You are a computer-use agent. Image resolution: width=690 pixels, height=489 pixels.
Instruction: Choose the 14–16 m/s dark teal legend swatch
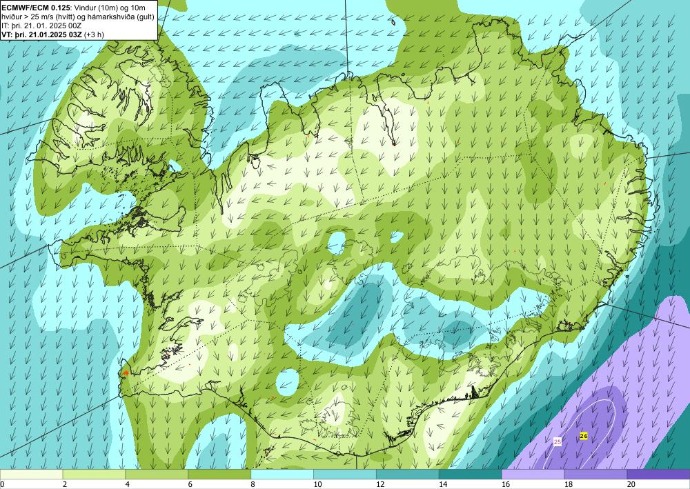[x=471, y=475]
